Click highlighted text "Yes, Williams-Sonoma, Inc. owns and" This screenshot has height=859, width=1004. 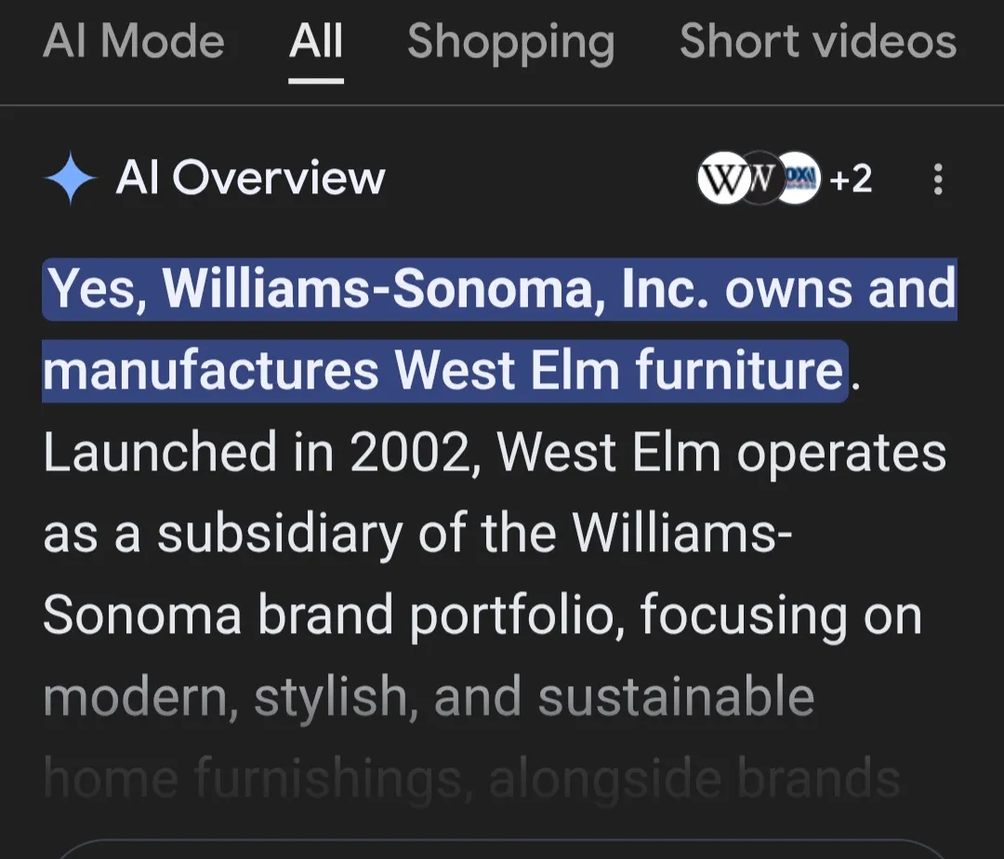(x=500, y=289)
